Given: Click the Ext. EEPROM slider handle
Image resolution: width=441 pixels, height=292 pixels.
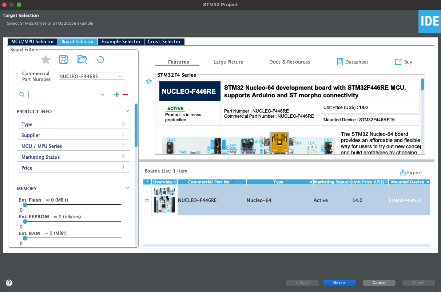Looking at the screenshot, I should [25, 222].
